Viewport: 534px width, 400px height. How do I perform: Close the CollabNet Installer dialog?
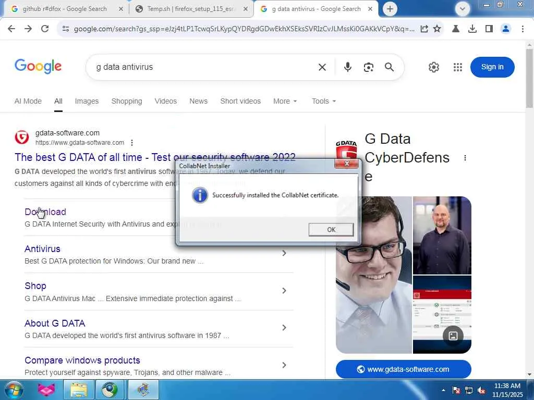click(x=347, y=164)
